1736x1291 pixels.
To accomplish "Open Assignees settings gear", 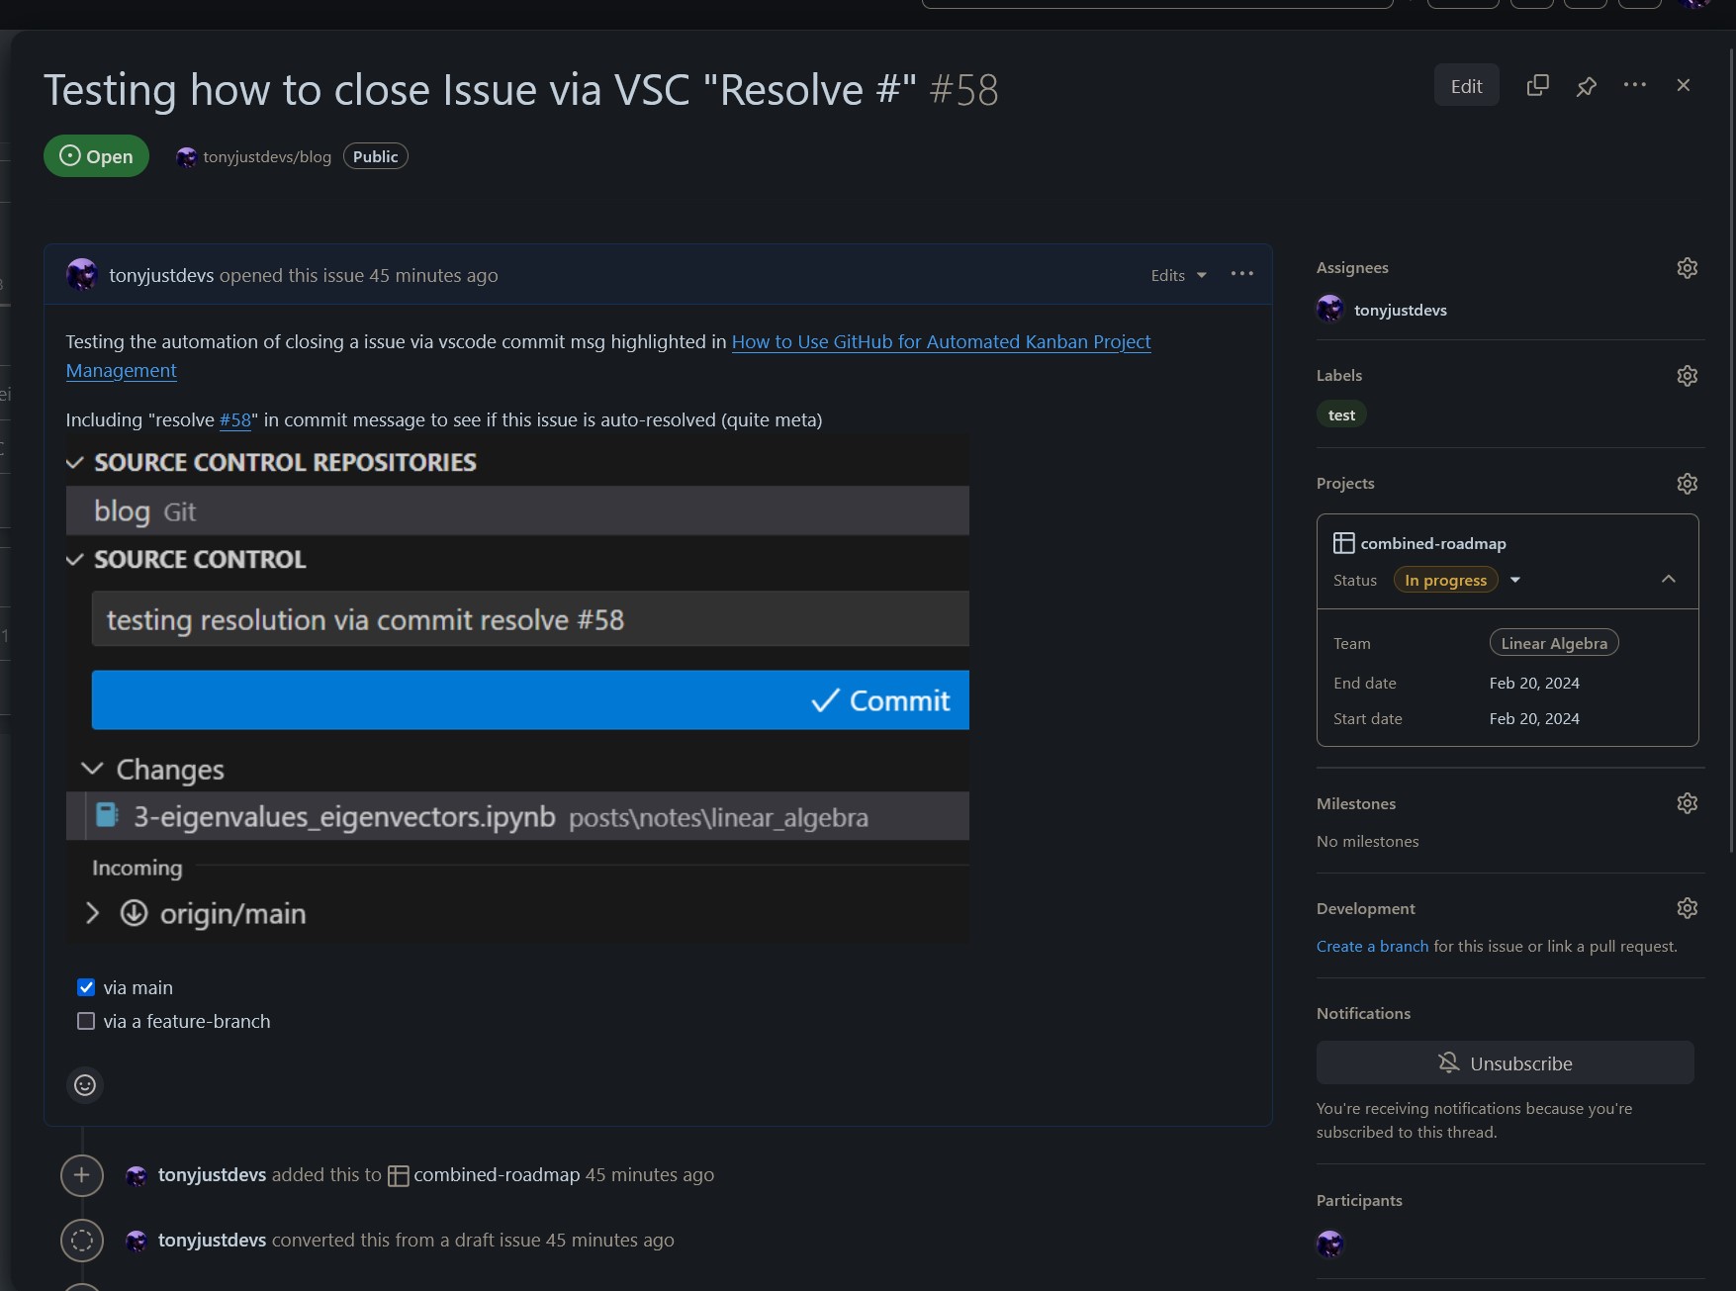I will 1688,268.
